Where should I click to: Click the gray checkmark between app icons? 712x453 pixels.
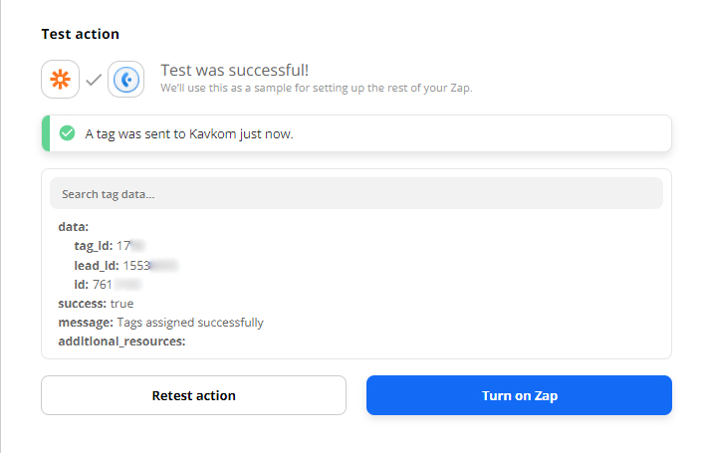click(x=94, y=80)
